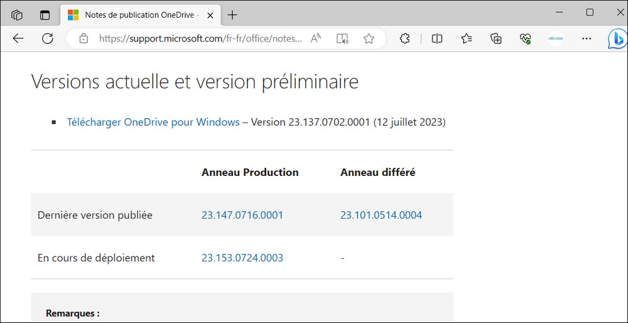Viewport: 628px width, 323px height.
Task: View site information lock icon
Action: coord(84,38)
